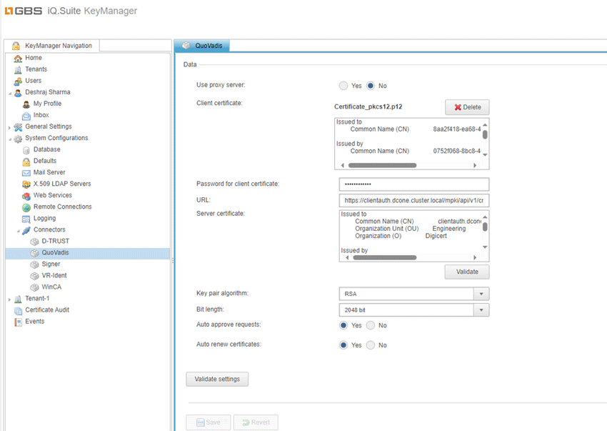The height and width of the screenshot is (431, 607).
Task: Open Tenants via its building icon
Action: click(18, 69)
